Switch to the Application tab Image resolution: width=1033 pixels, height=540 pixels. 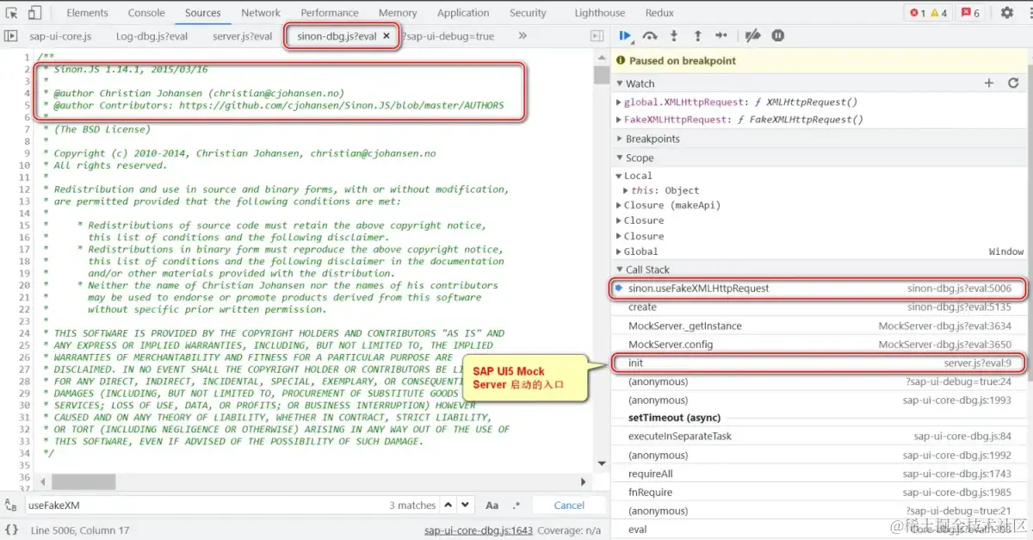click(463, 13)
